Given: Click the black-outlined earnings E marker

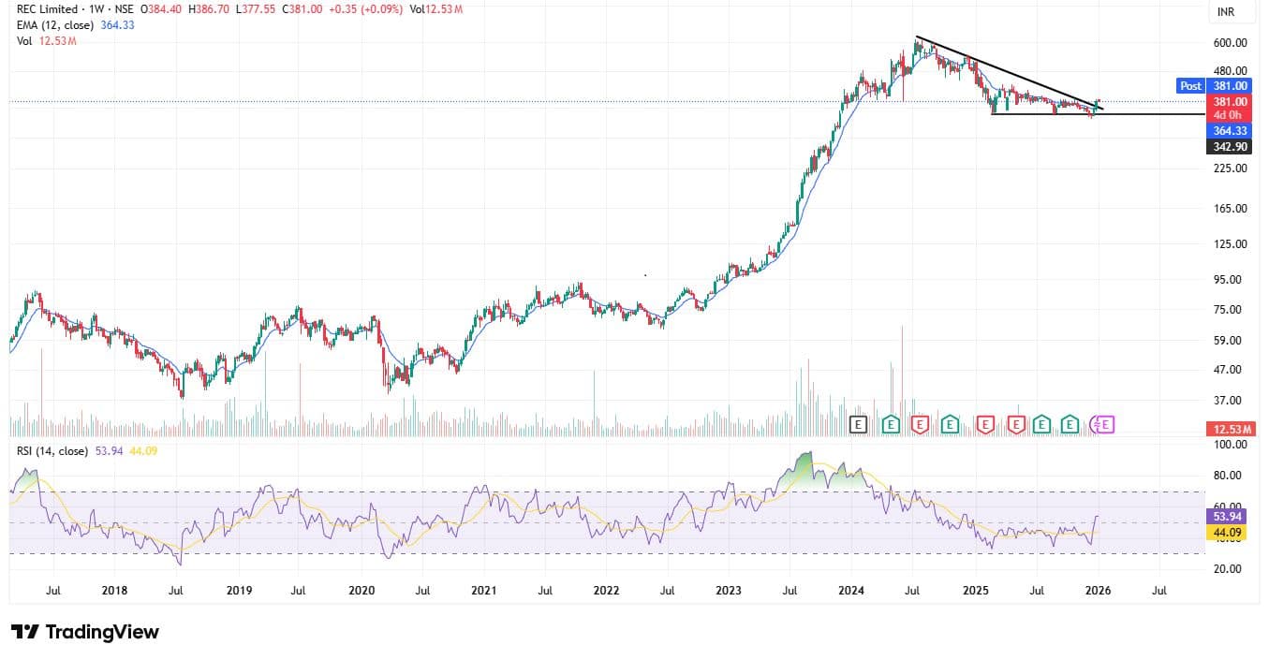Looking at the screenshot, I should 858,425.
